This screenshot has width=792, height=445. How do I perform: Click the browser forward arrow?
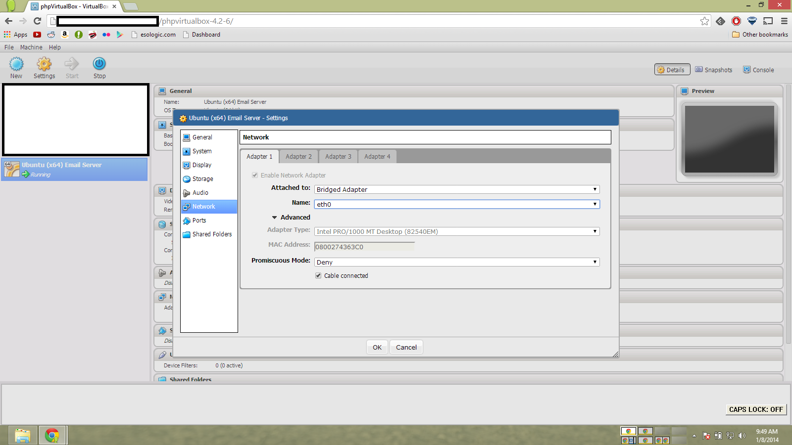point(23,21)
